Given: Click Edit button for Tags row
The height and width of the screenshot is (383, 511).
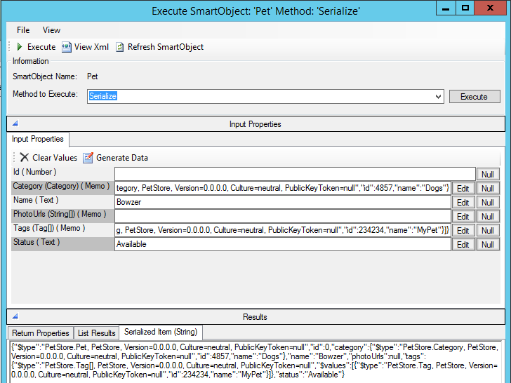Looking at the screenshot, I should coord(463,231).
